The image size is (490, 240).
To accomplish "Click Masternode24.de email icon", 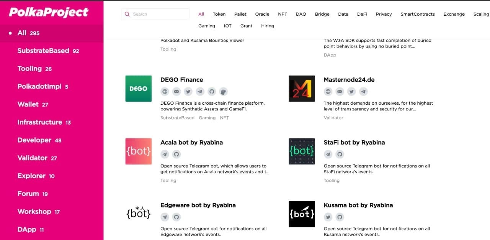I will pyautogui.click(x=340, y=92).
